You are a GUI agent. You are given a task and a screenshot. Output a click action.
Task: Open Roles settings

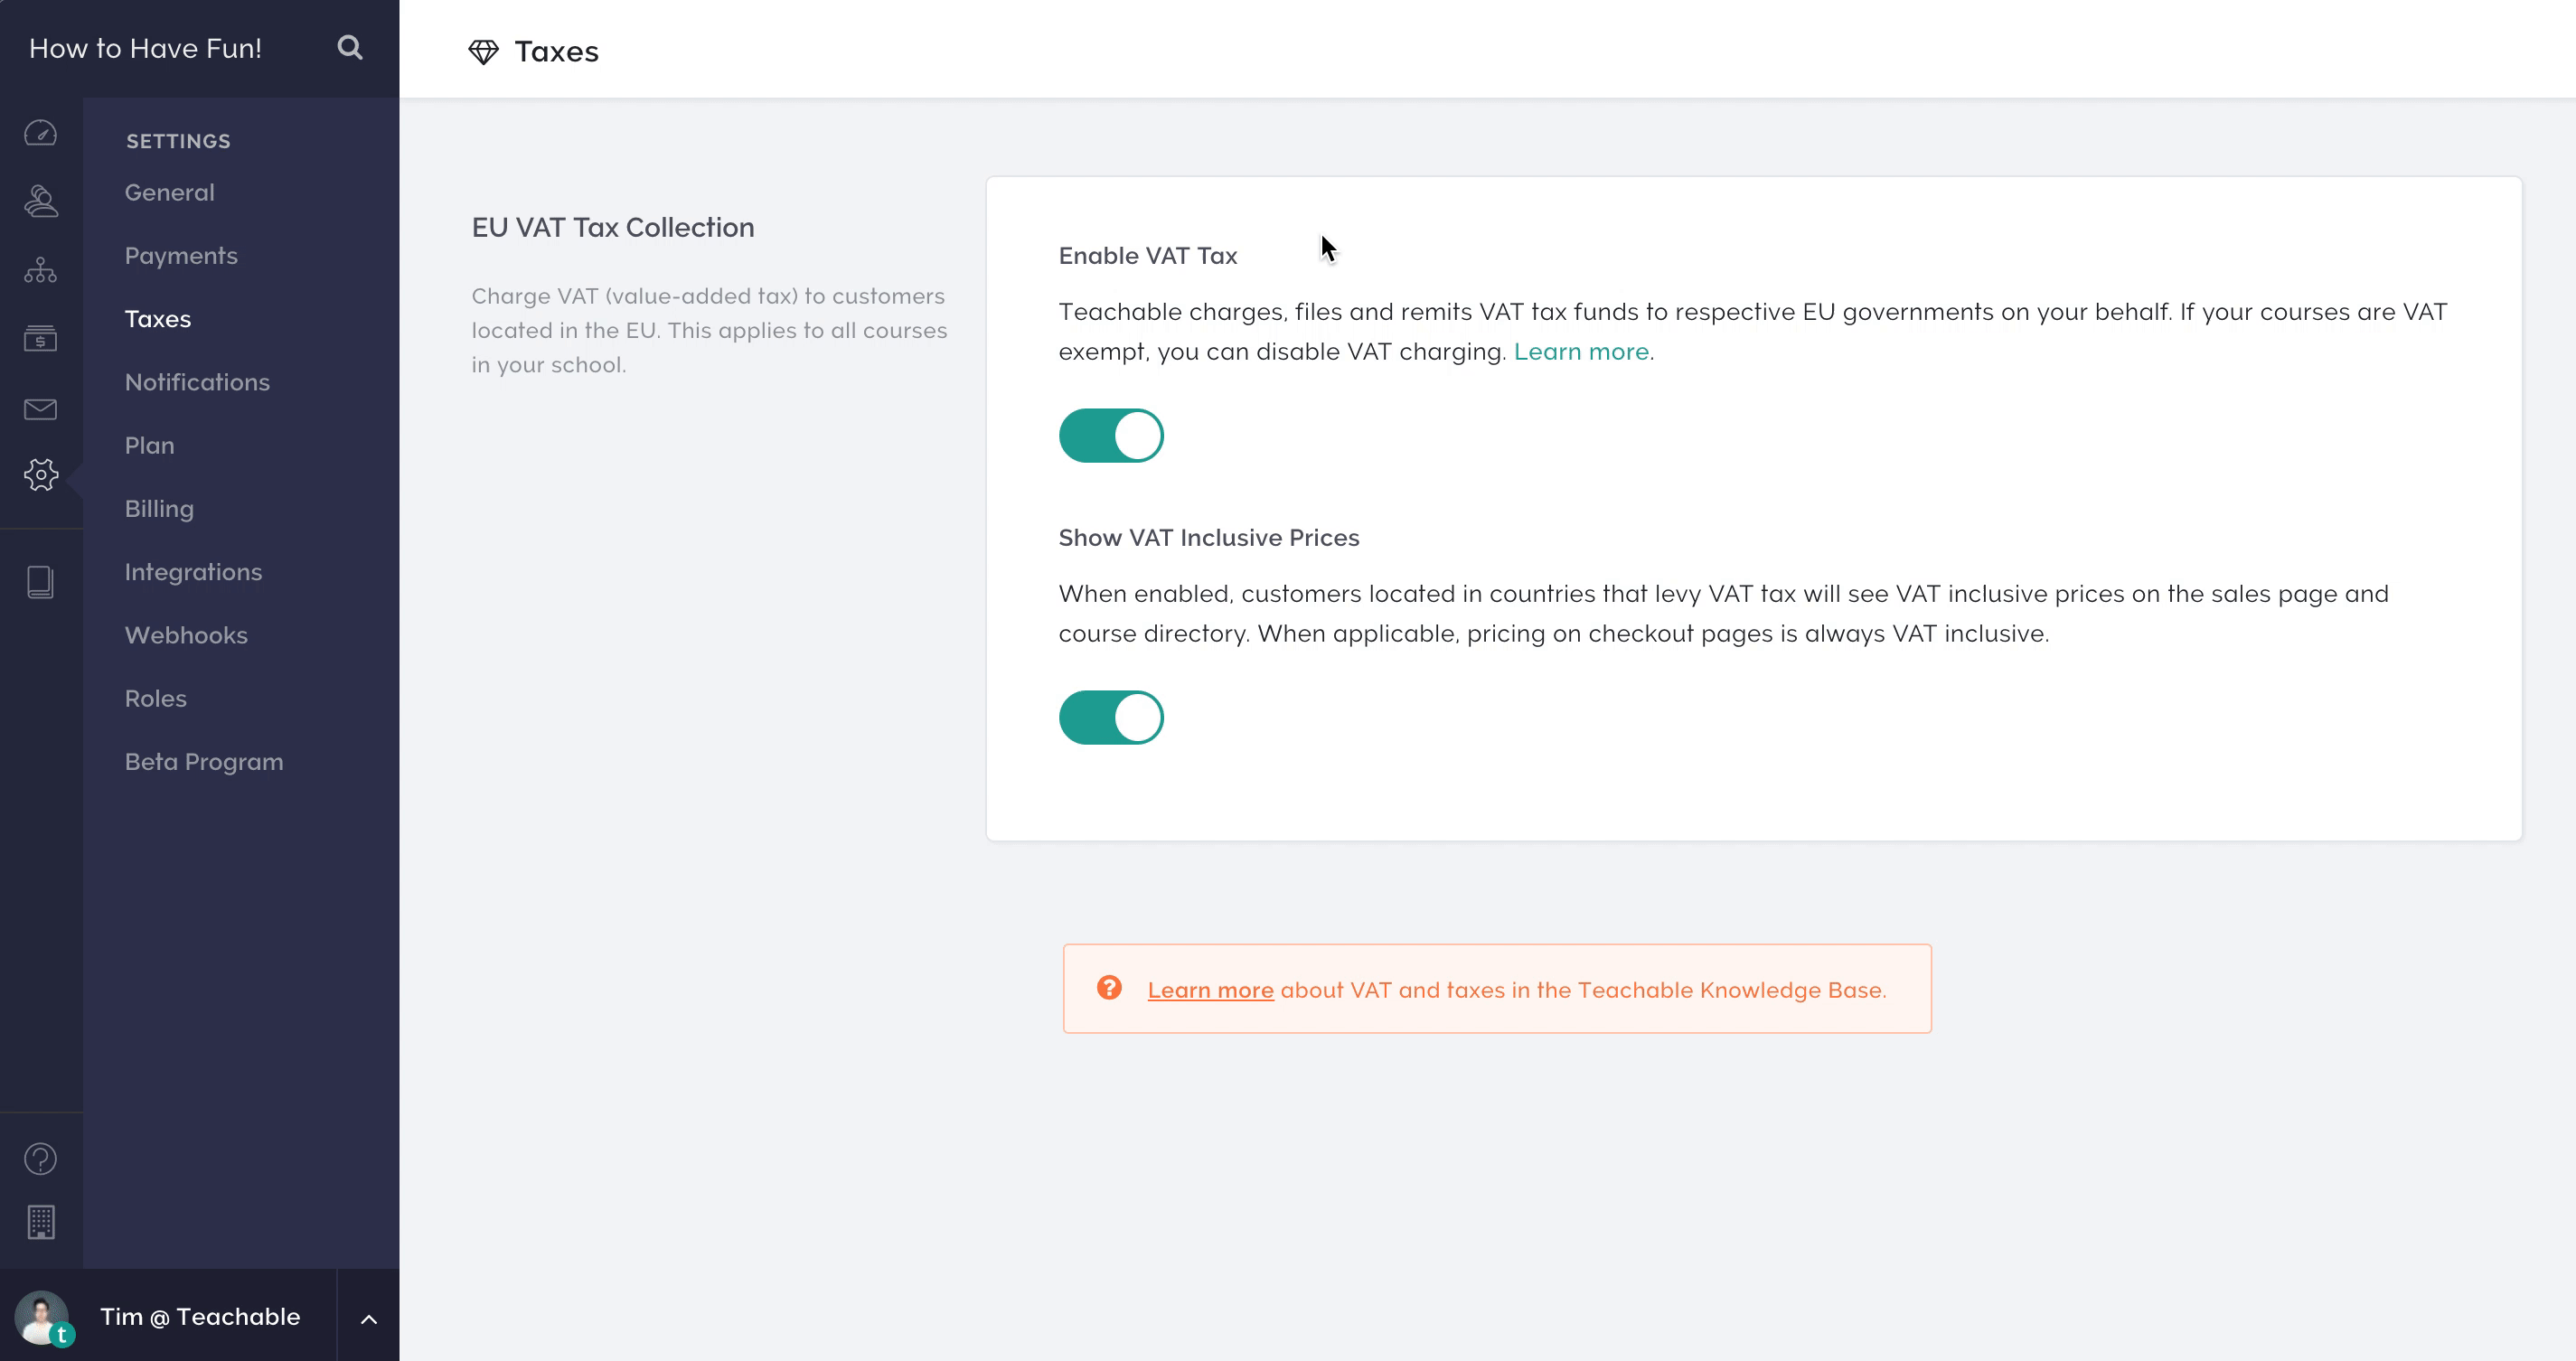coord(156,698)
